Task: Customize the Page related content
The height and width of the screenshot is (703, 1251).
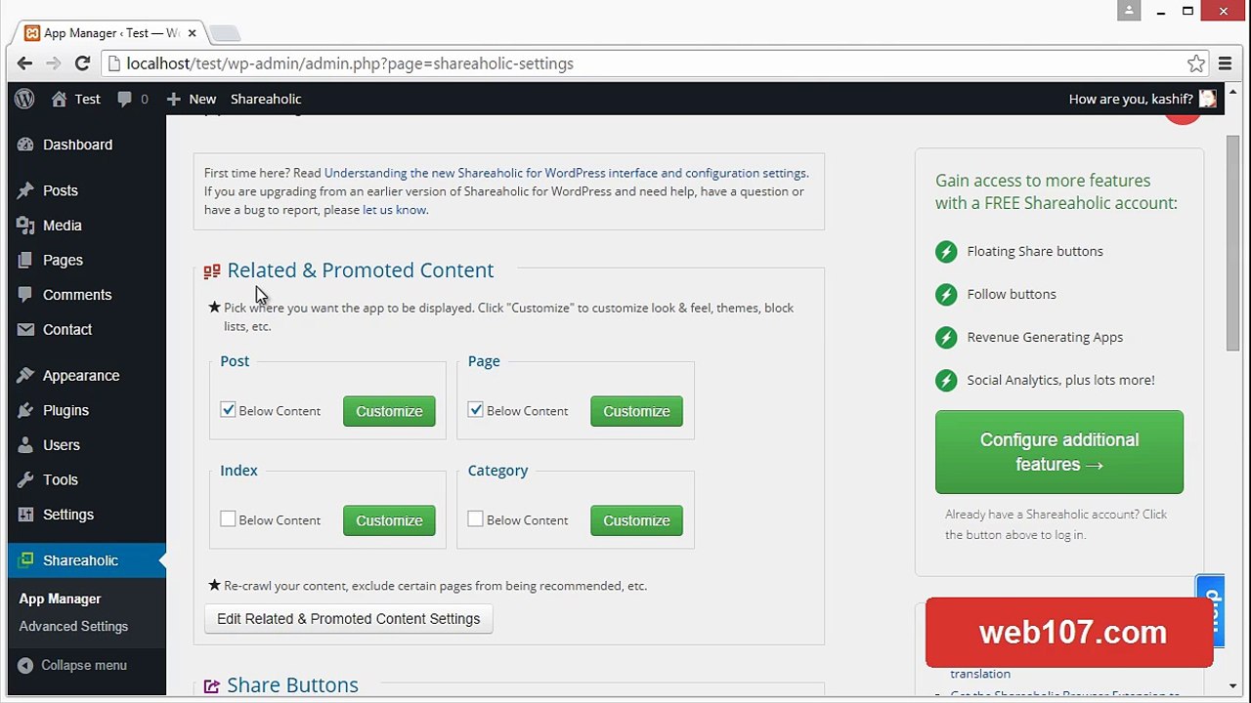Action: tap(636, 411)
